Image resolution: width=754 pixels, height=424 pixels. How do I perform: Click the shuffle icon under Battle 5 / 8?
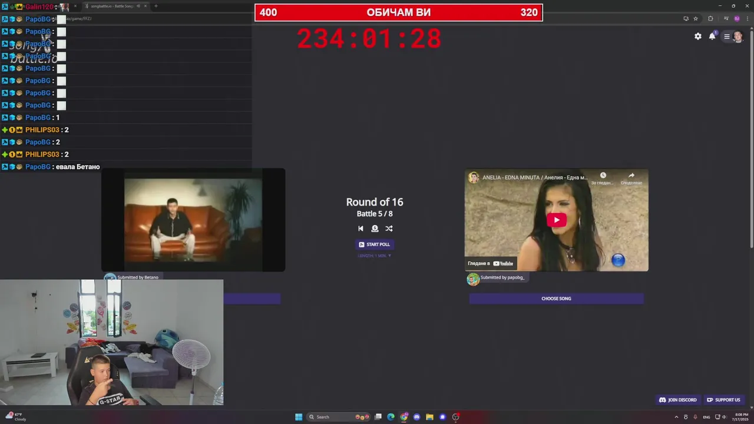[389, 228]
